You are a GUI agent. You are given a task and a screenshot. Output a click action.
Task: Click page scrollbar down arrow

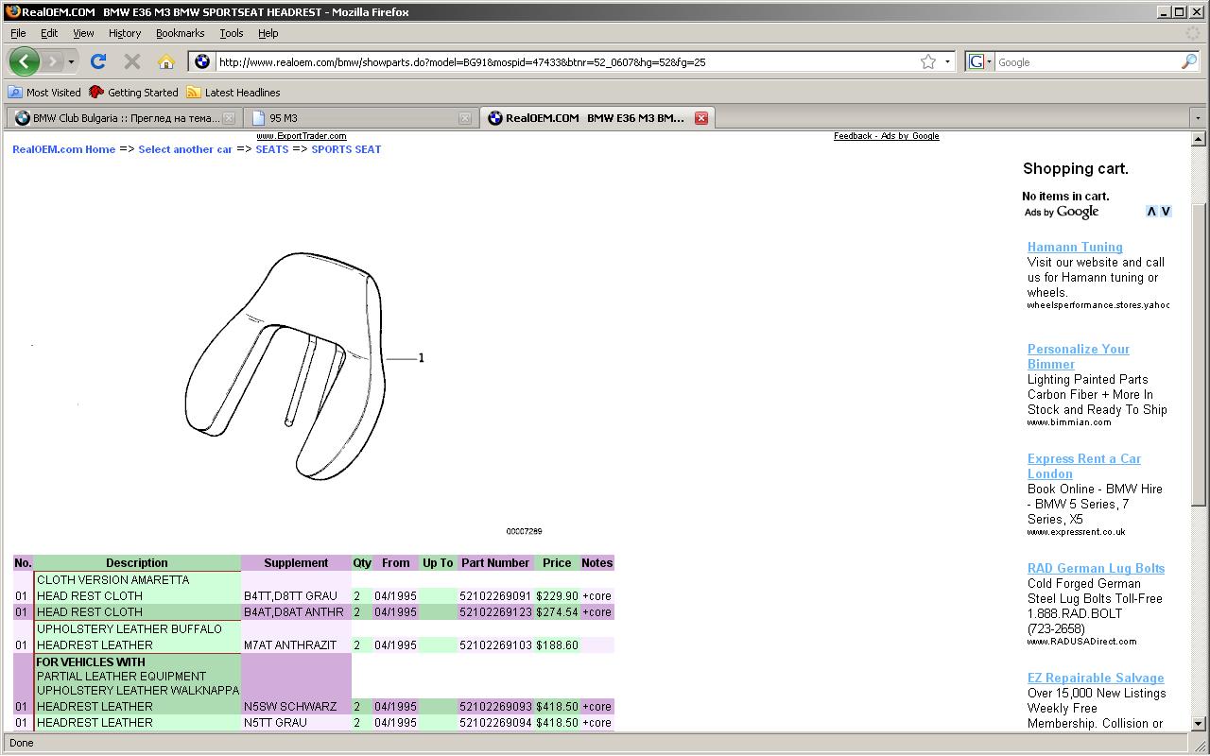(x=1198, y=723)
